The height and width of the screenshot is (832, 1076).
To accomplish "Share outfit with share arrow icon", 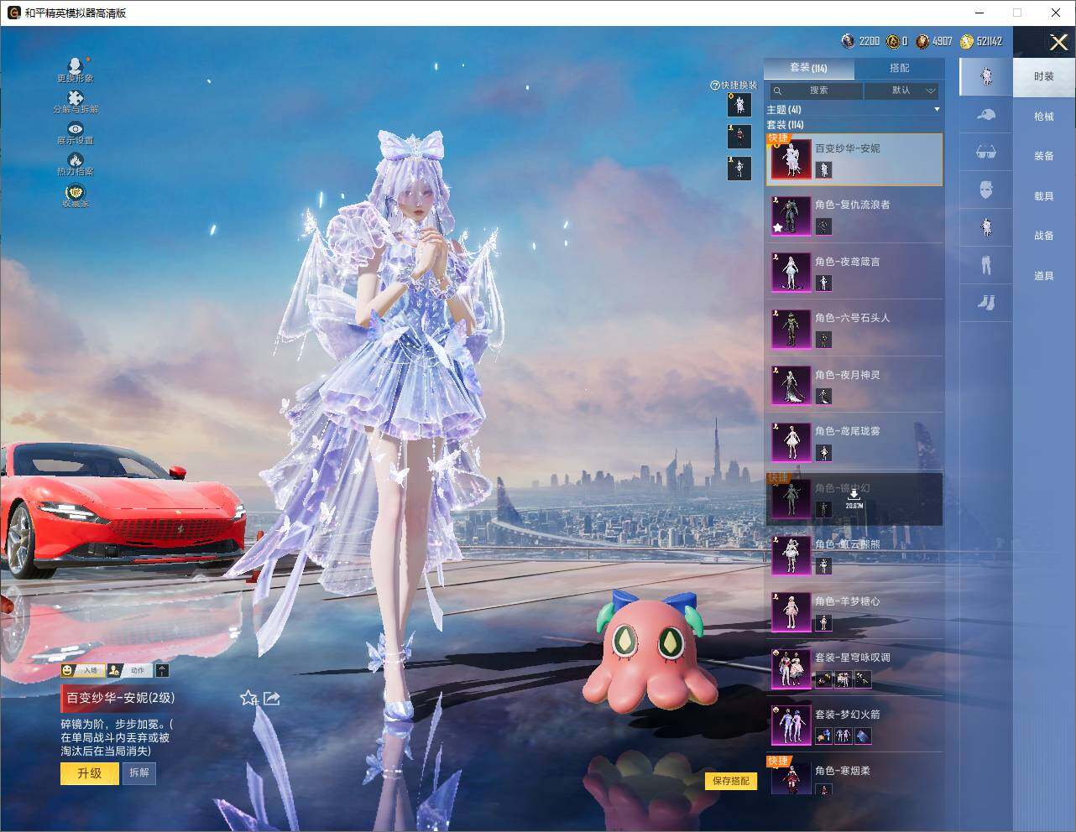I will [x=271, y=698].
